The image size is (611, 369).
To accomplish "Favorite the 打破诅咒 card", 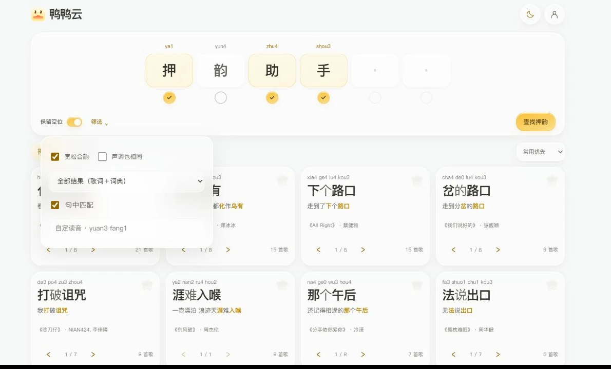I will point(147,285).
